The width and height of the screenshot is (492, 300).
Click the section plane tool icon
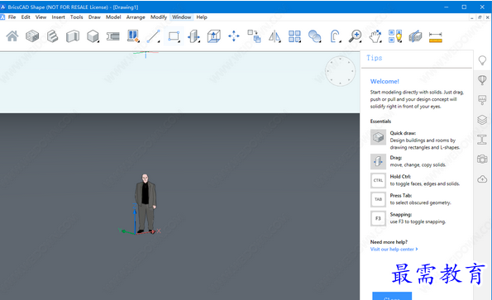tap(415, 36)
